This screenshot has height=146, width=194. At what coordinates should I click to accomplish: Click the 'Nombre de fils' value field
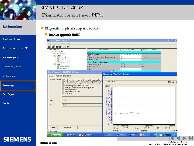(131, 59)
